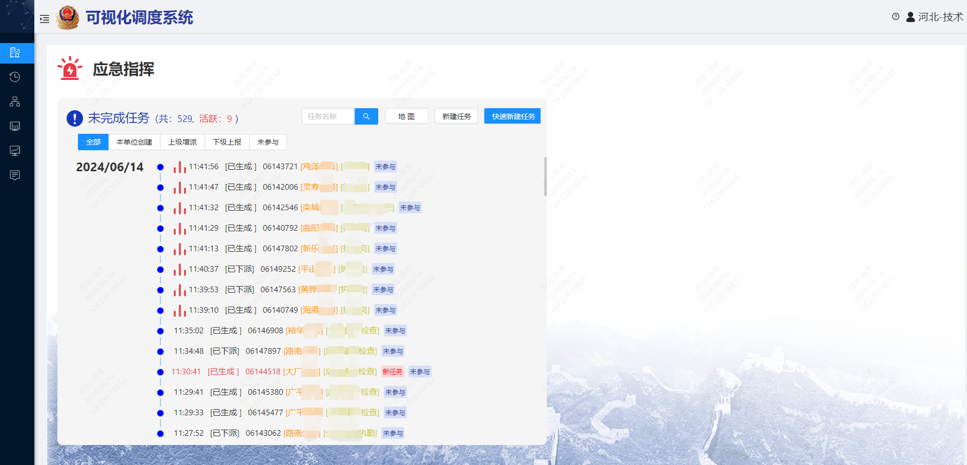Image resolution: width=967 pixels, height=465 pixels.
Task: Click the signal bars icon at 11:39:10
Action: click(179, 311)
